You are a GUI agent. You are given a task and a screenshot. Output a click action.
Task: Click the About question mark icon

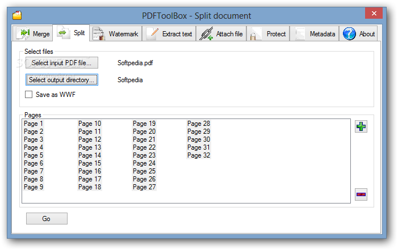click(x=349, y=33)
